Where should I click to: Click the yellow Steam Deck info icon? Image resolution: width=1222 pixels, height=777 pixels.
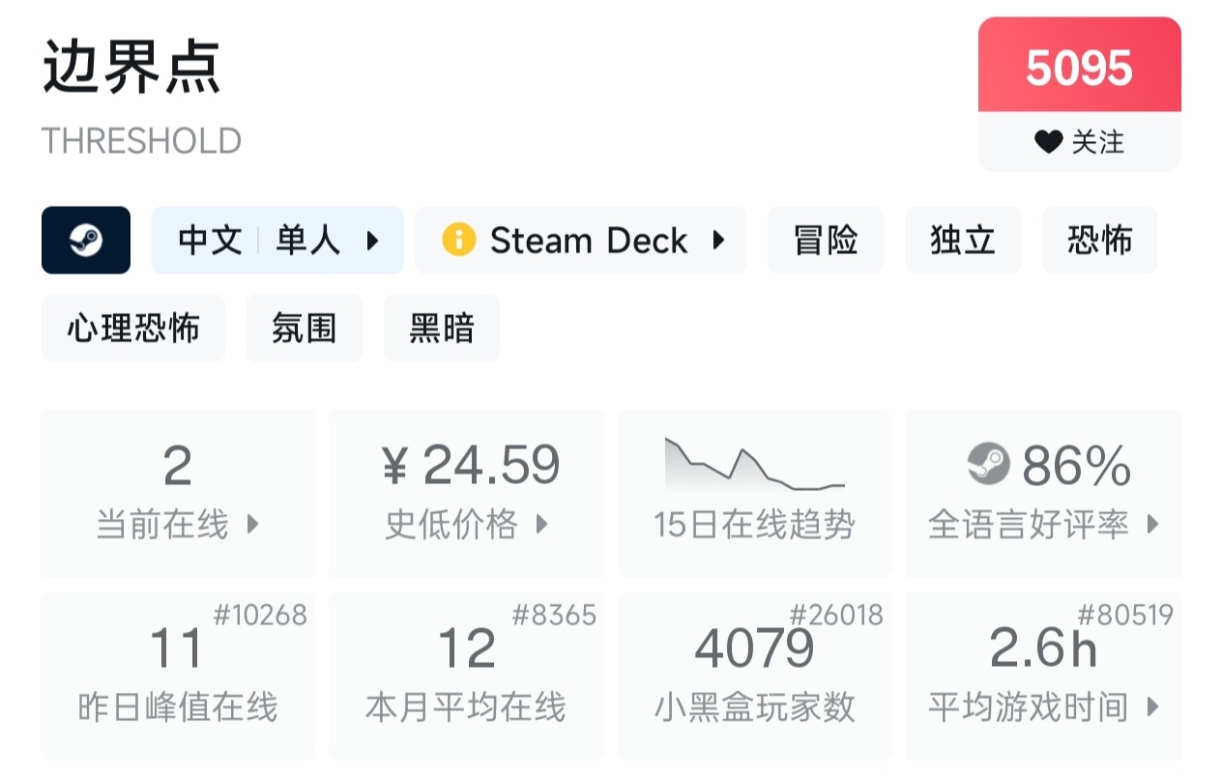point(458,240)
